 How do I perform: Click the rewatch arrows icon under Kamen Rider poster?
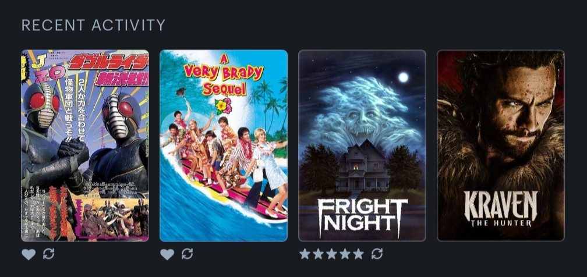(49, 254)
